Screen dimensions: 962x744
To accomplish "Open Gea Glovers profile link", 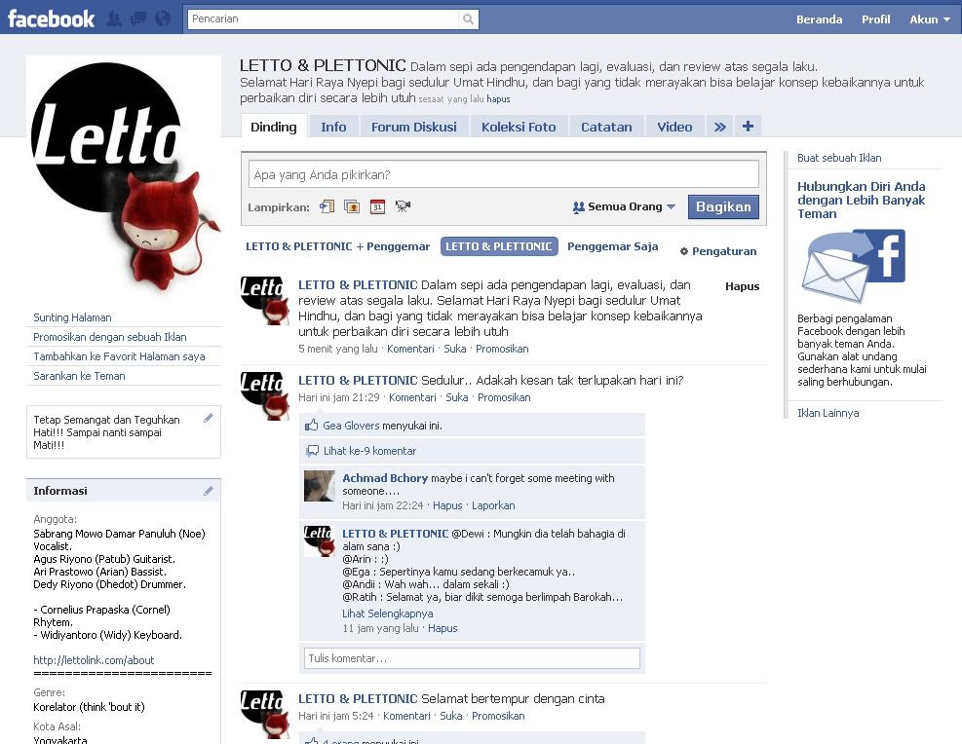I will coord(351,426).
